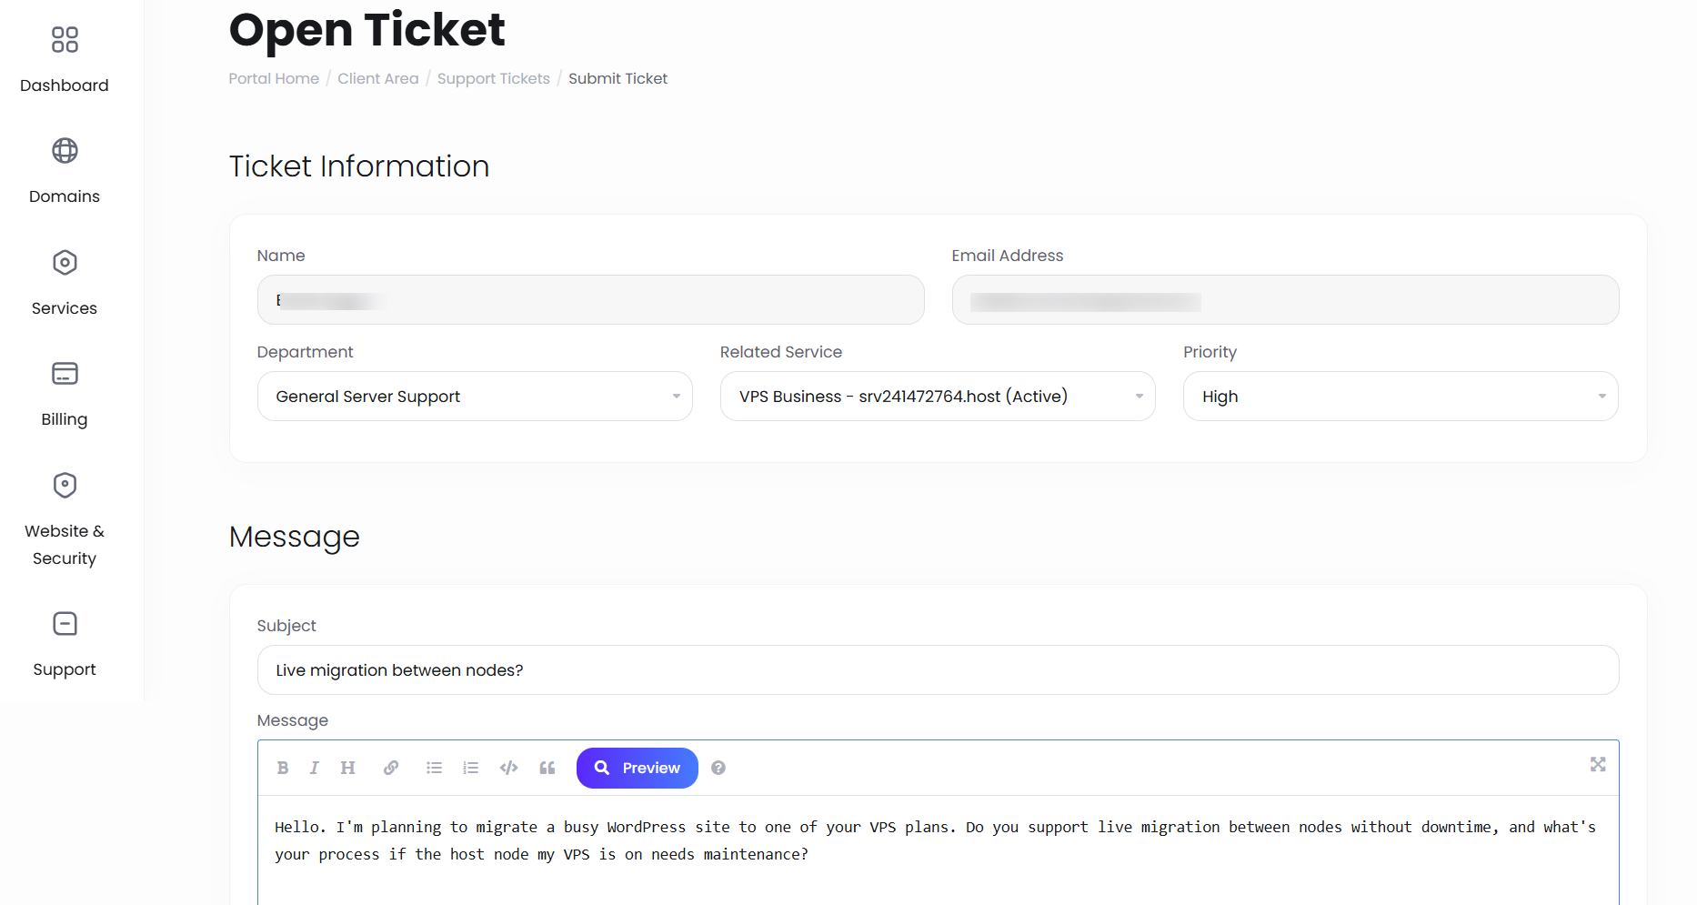Click the Ticket Information heading
This screenshot has height=905, width=1697.
pos(359,166)
